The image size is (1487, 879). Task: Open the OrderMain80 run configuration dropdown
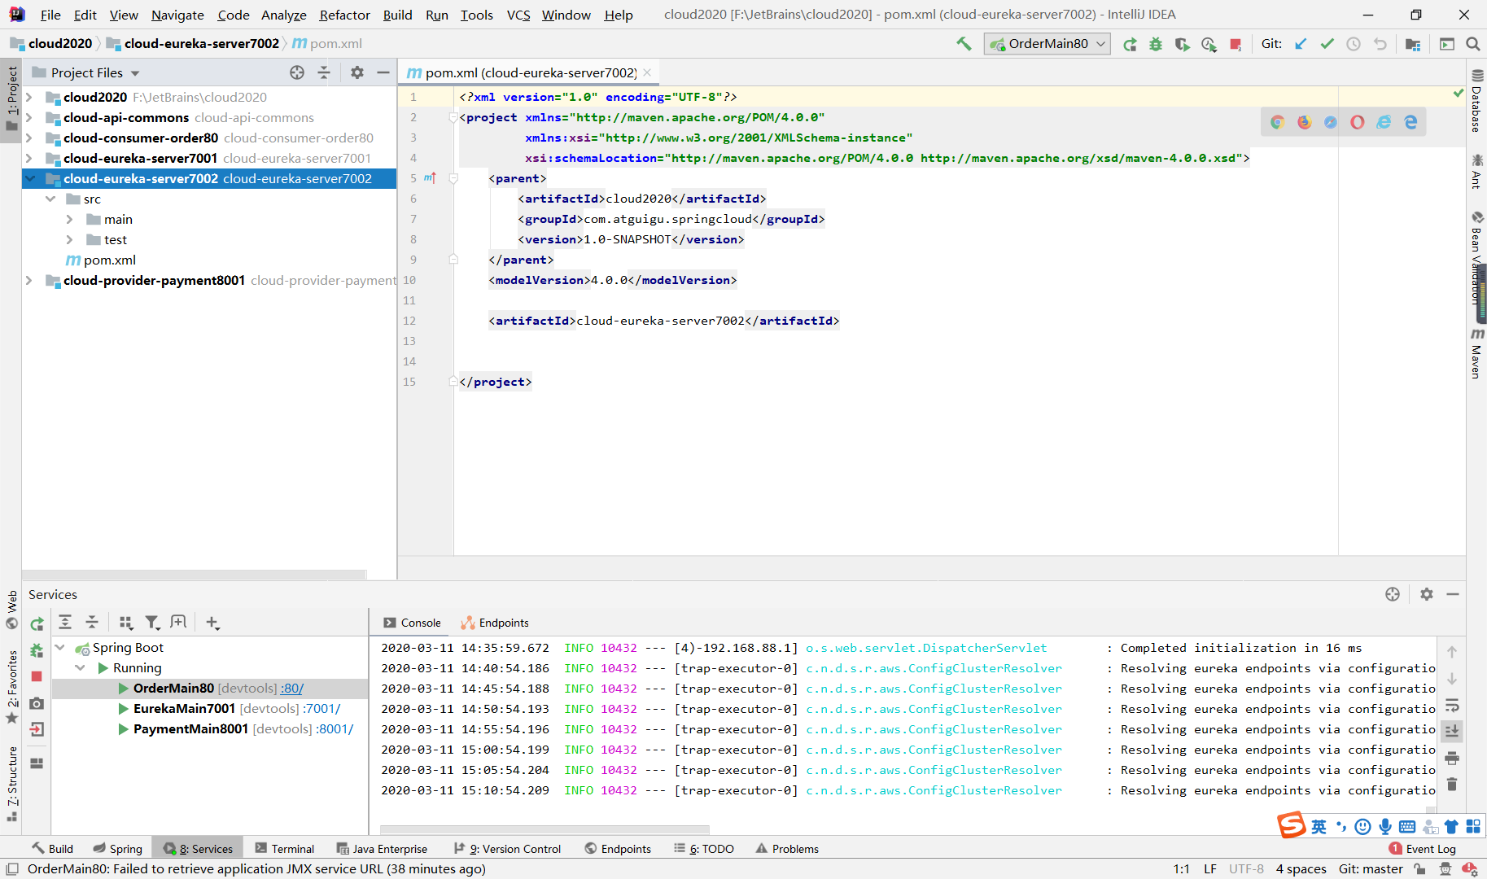point(1047,44)
